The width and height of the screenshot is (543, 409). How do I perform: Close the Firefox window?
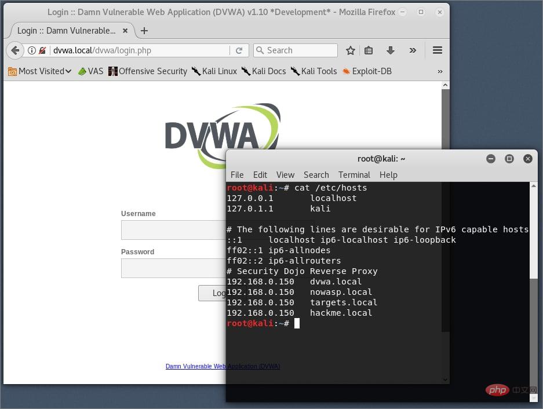tap(439, 12)
